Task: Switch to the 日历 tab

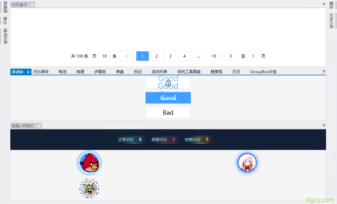Action: pyautogui.click(x=236, y=71)
